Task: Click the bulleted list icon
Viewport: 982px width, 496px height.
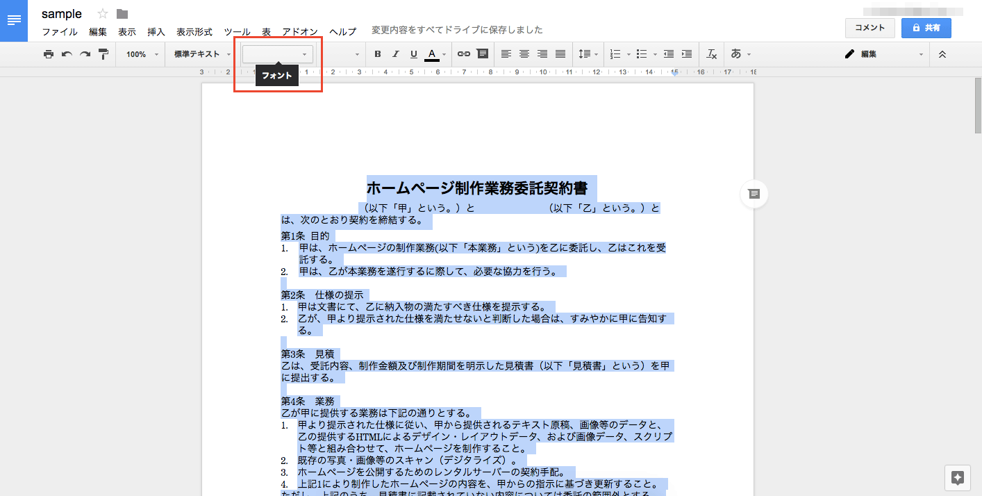Action: [642, 54]
